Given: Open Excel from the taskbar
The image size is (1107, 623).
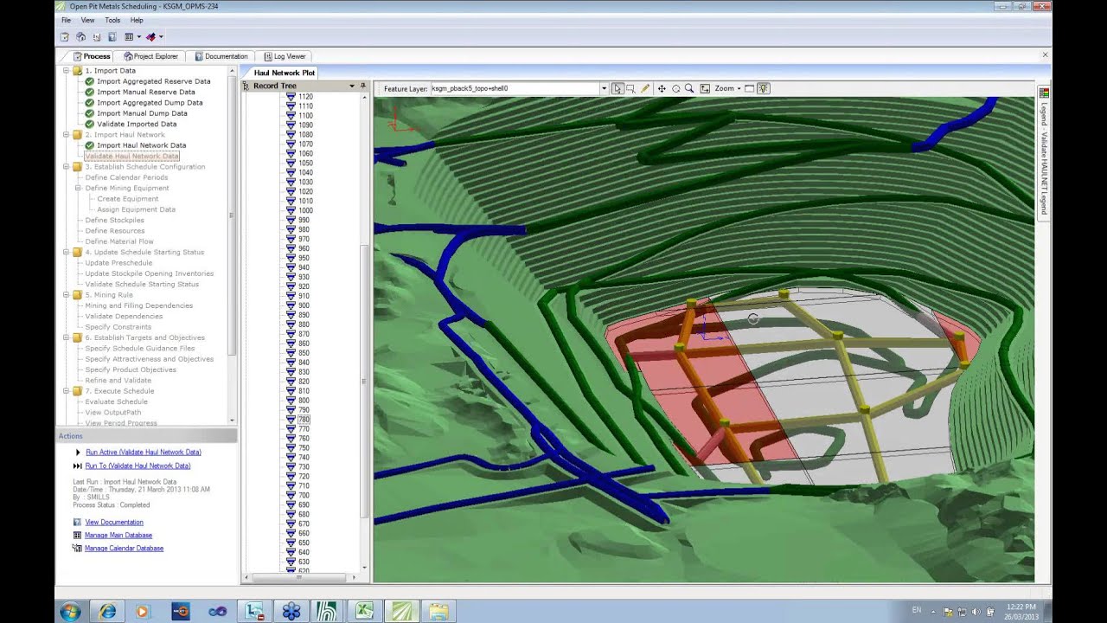Looking at the screenshot, I should click(x=365, y=612).
